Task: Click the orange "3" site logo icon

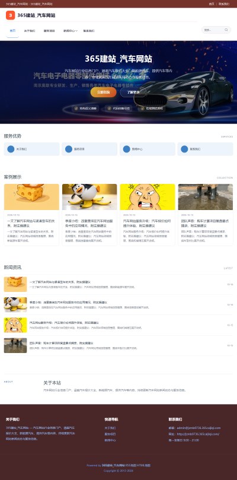Action: click(11, 15)
